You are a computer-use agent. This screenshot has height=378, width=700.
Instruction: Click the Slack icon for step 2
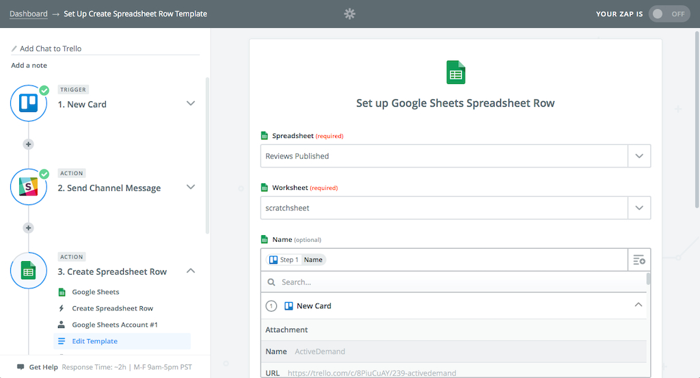pyautogui.click(x=29, y=188)
